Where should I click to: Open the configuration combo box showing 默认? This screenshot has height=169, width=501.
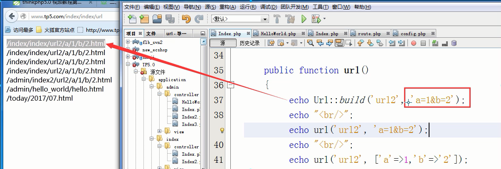click(240, 19)
